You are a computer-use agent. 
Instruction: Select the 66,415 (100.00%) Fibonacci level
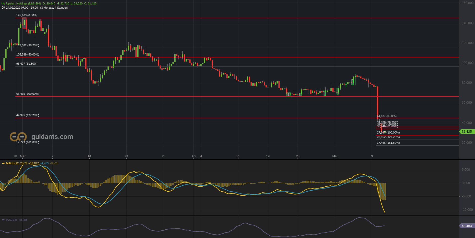pos(28,94)
